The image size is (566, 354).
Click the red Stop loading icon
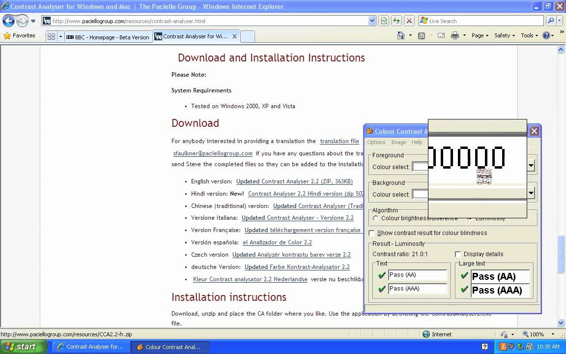pos(409,21)
